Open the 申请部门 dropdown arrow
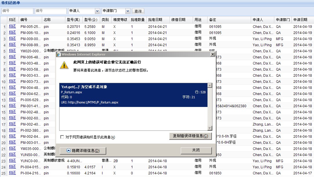 point(128,11)
